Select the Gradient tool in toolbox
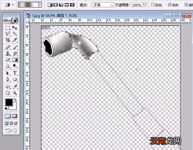Image resolution: width=193 pixels, height=150 pixels. [x=15, y=60]
